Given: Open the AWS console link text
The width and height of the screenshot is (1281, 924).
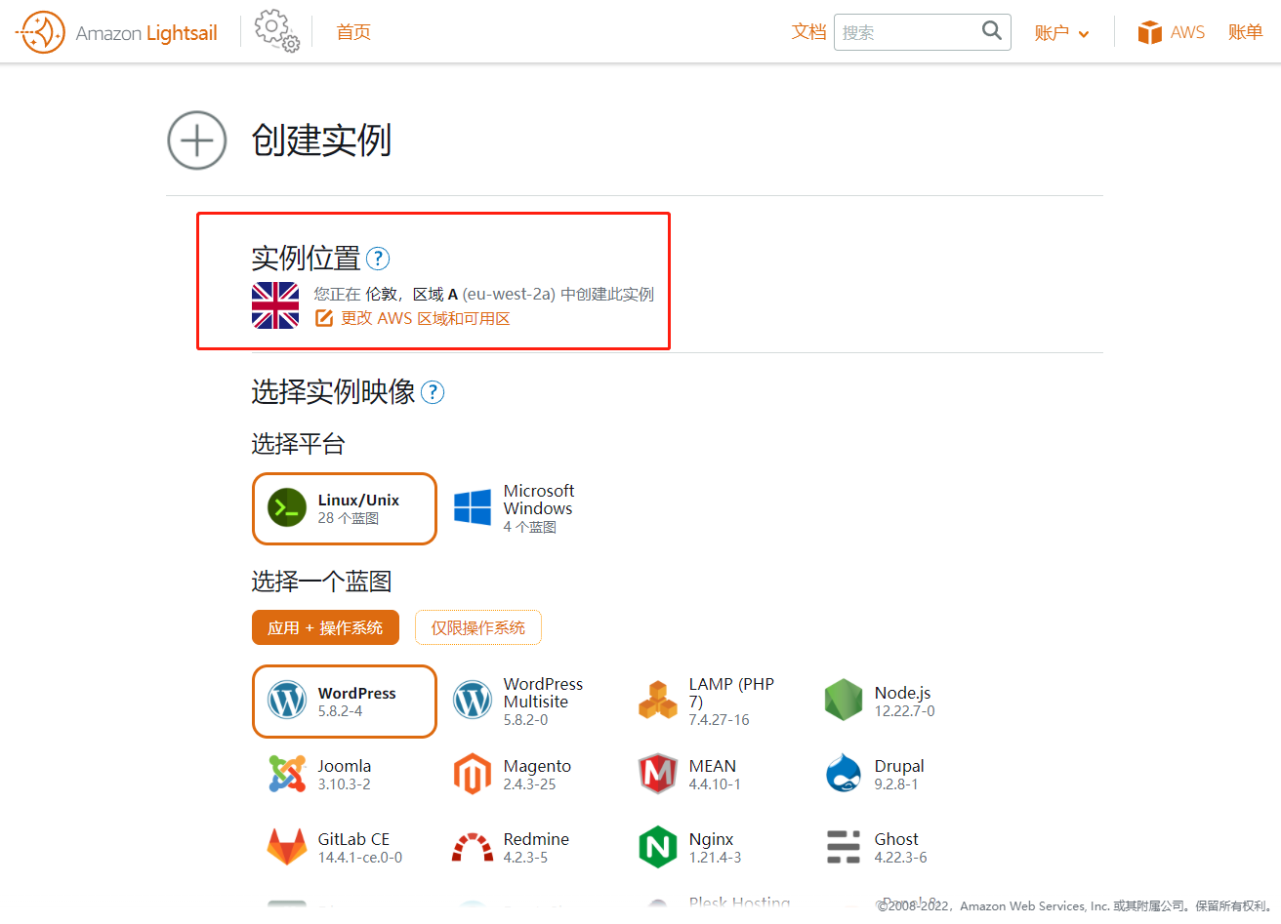Looking at the screenshot, I should point(1187,32).
